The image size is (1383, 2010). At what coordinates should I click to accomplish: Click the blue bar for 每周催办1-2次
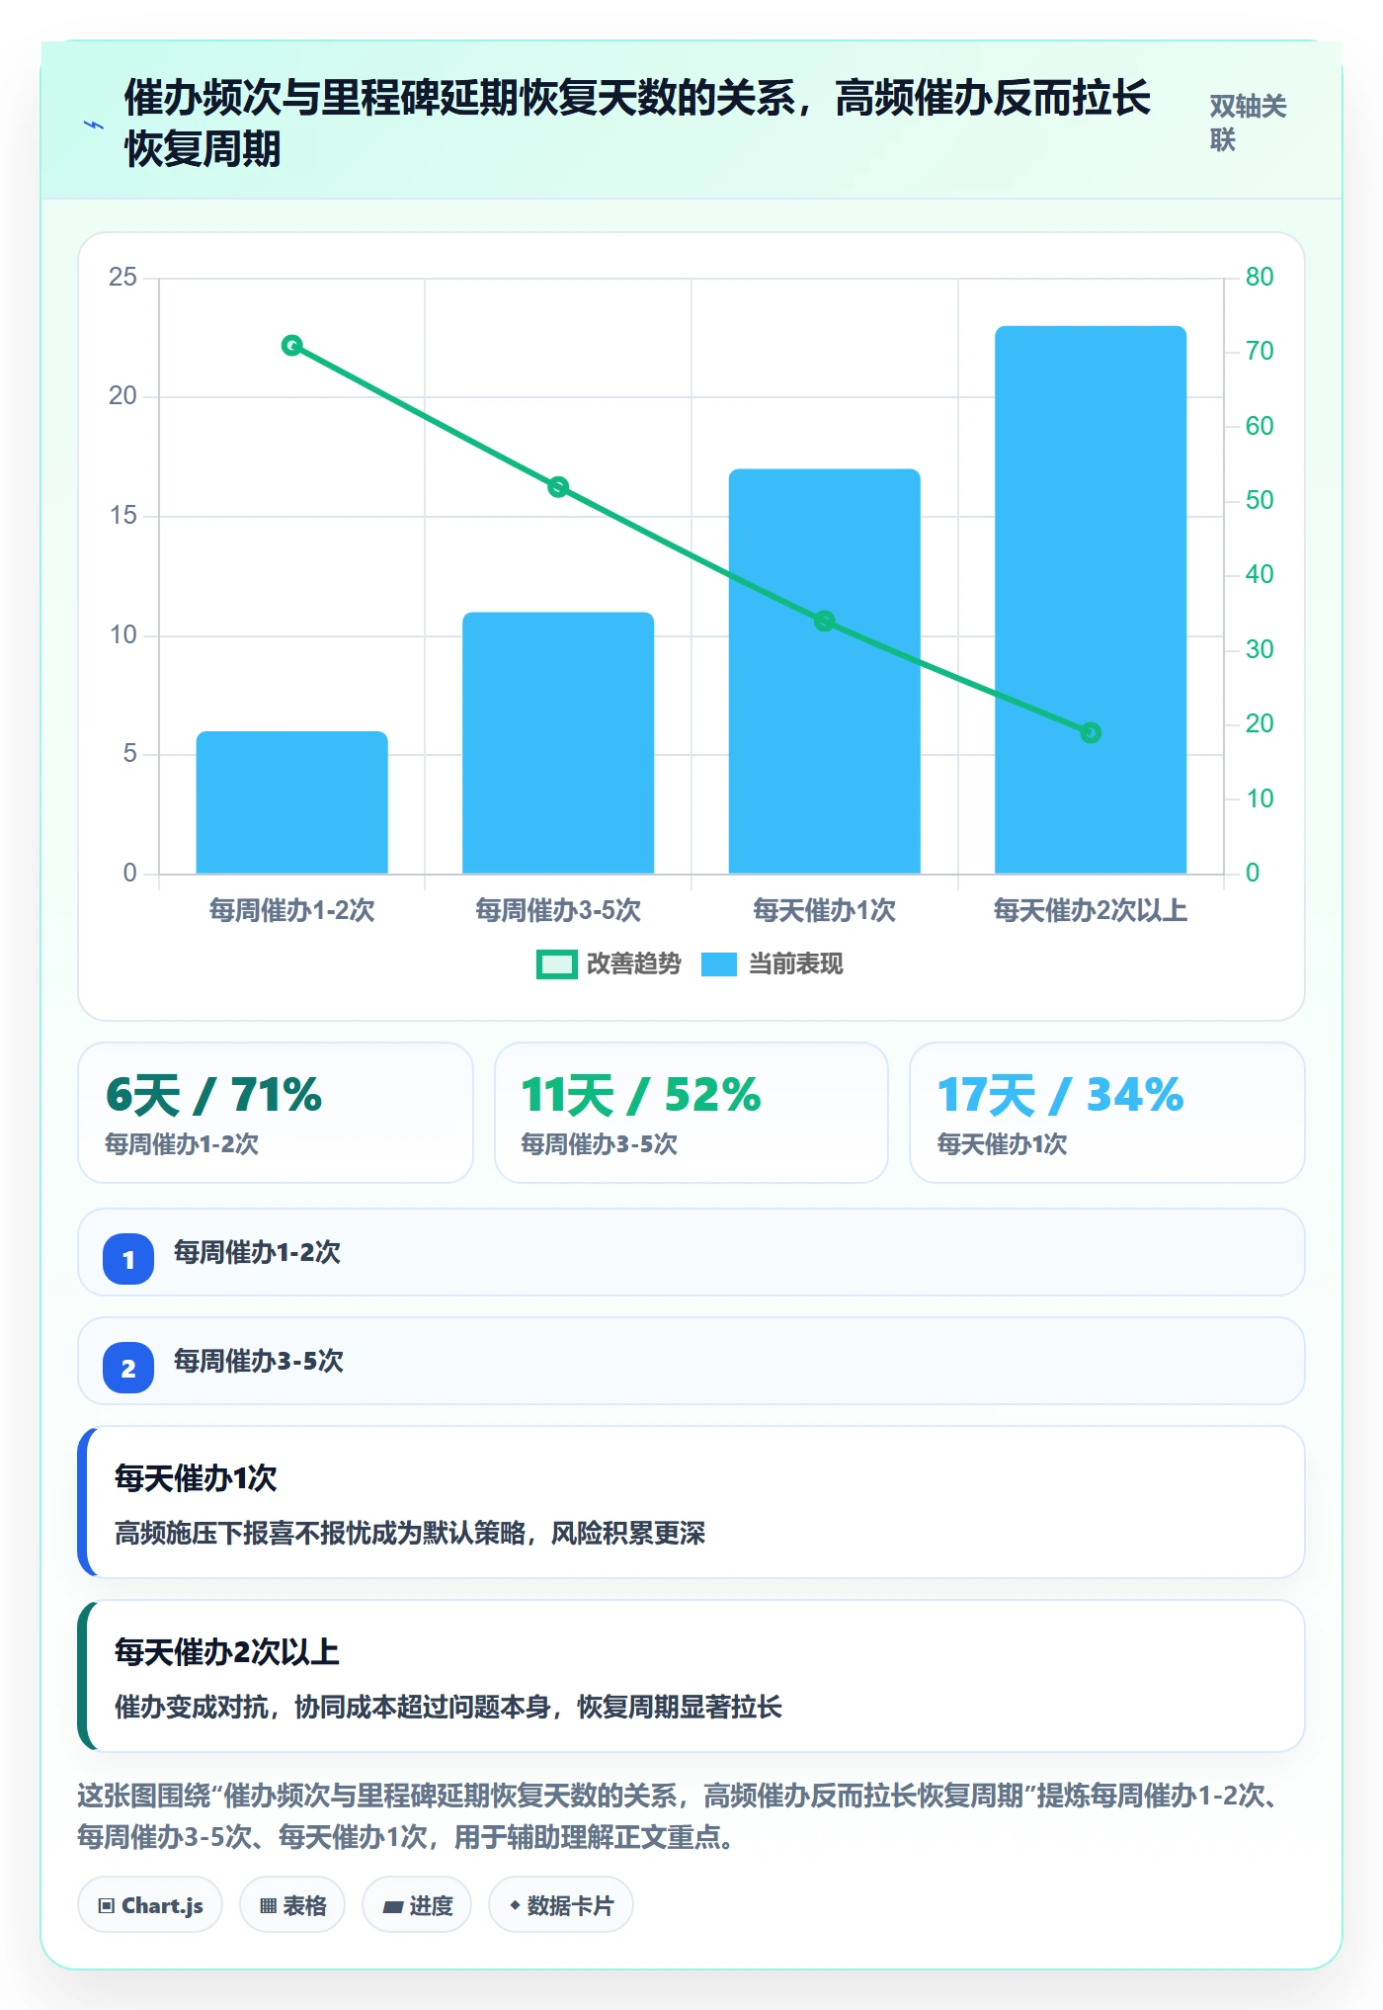point(291,802)
